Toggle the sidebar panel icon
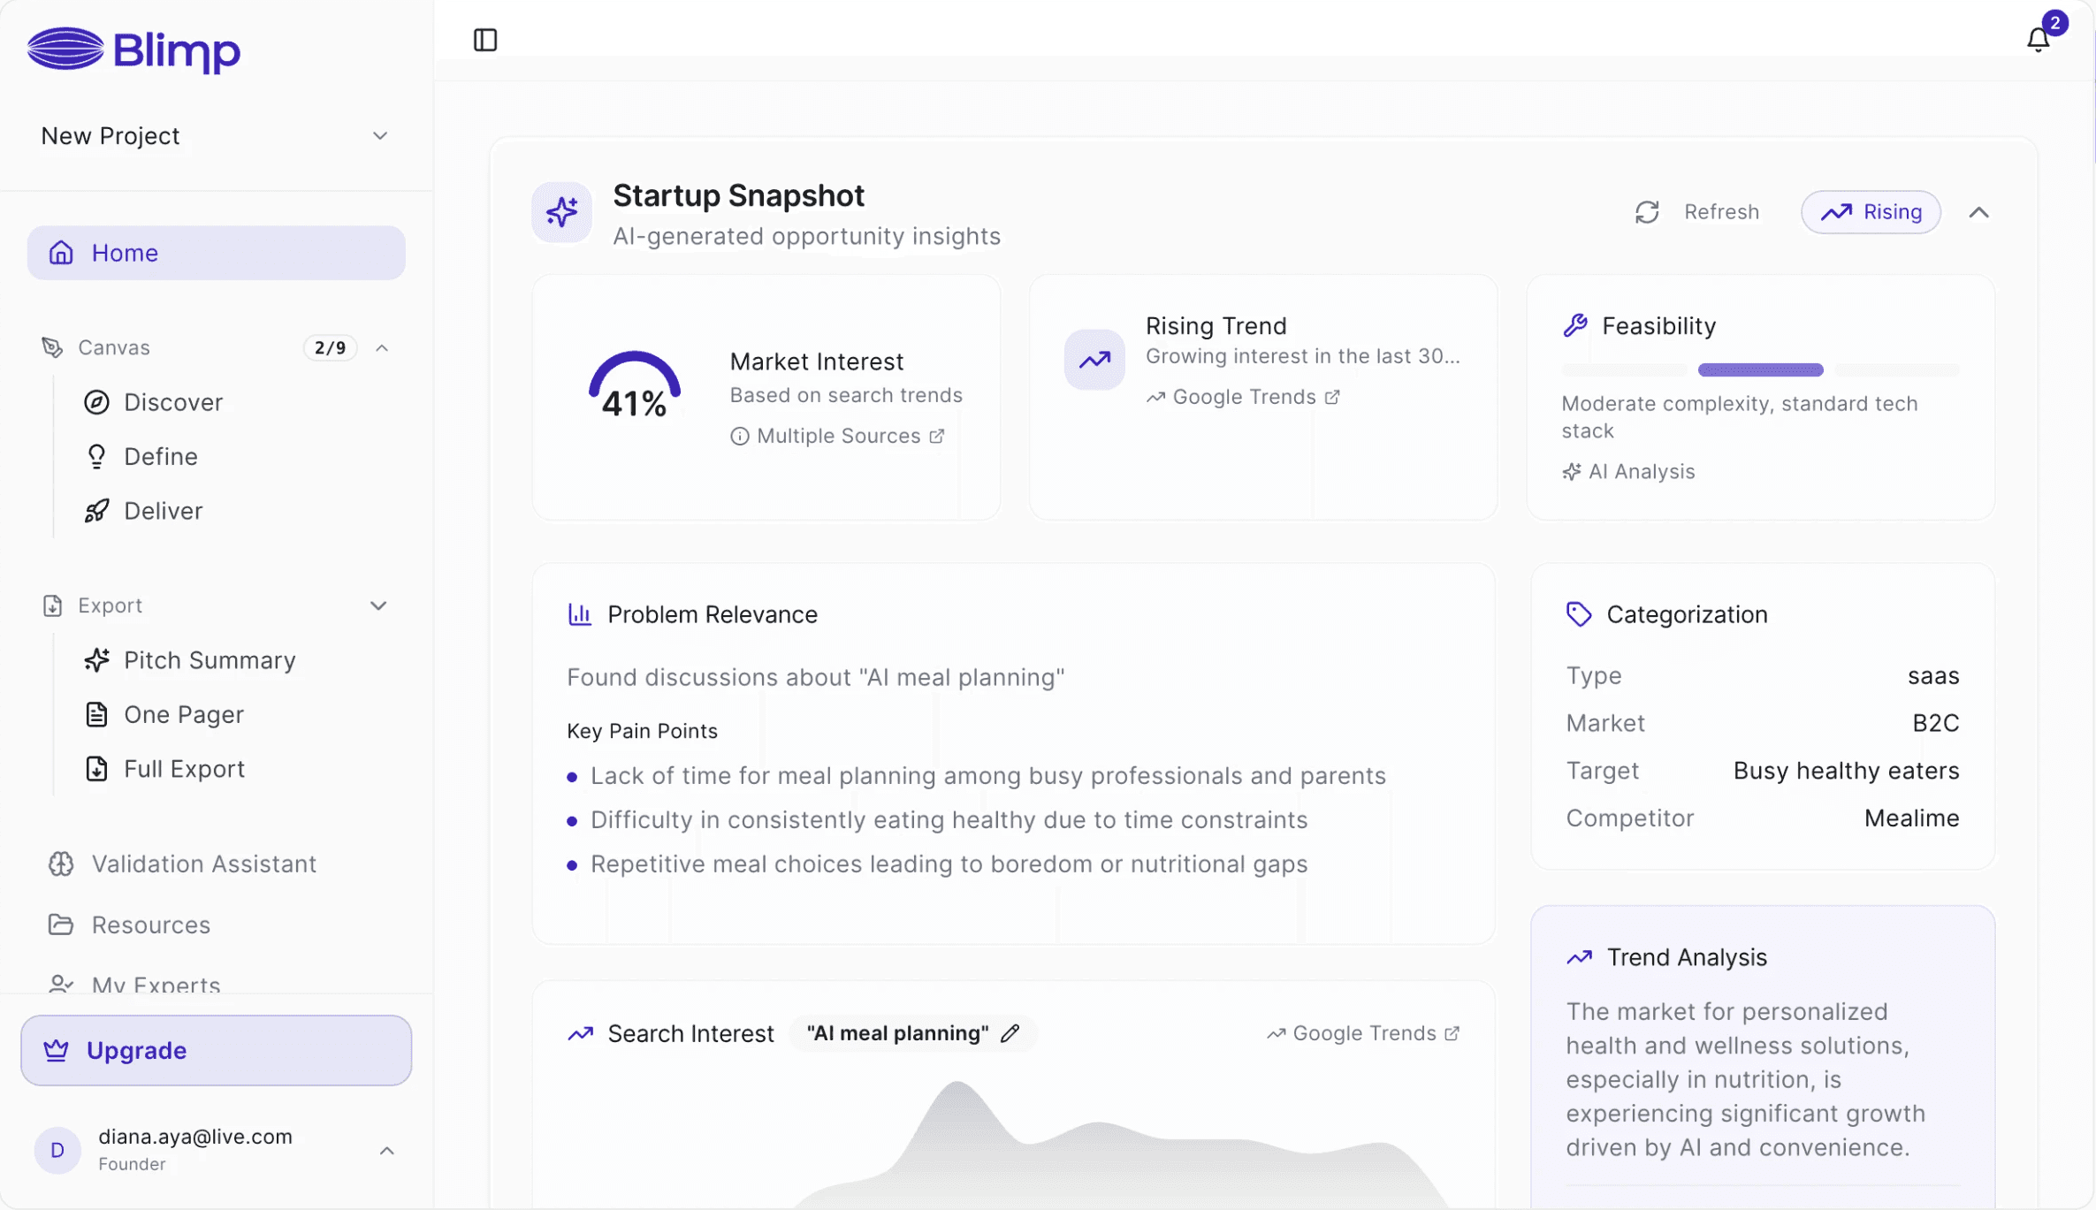 click(485, 40)
